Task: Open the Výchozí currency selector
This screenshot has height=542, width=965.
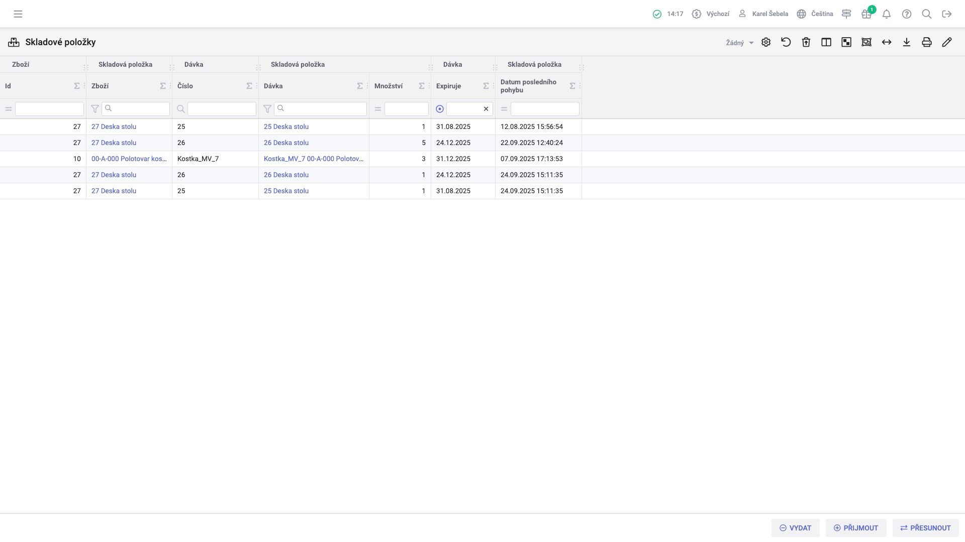Action: (x=711, y=14)
